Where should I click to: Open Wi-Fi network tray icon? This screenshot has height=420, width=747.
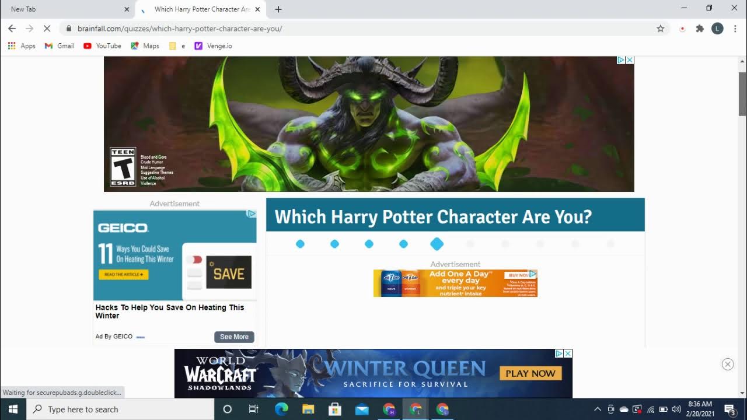pos(650,409)
